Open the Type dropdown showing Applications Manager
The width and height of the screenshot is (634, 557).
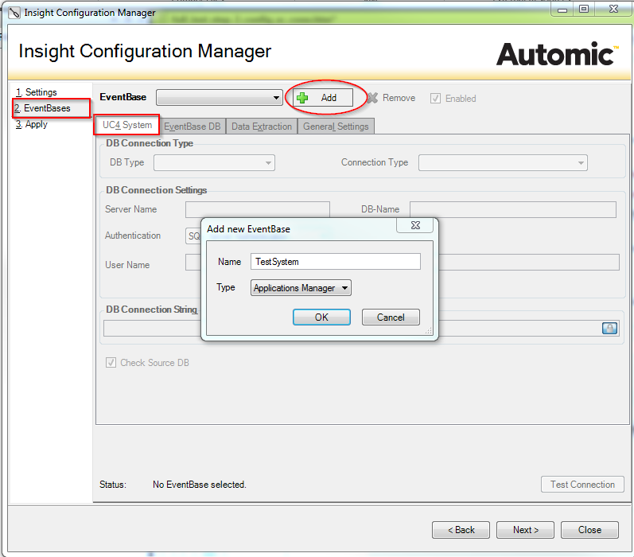pyautogui.click(x=301, y=287)
